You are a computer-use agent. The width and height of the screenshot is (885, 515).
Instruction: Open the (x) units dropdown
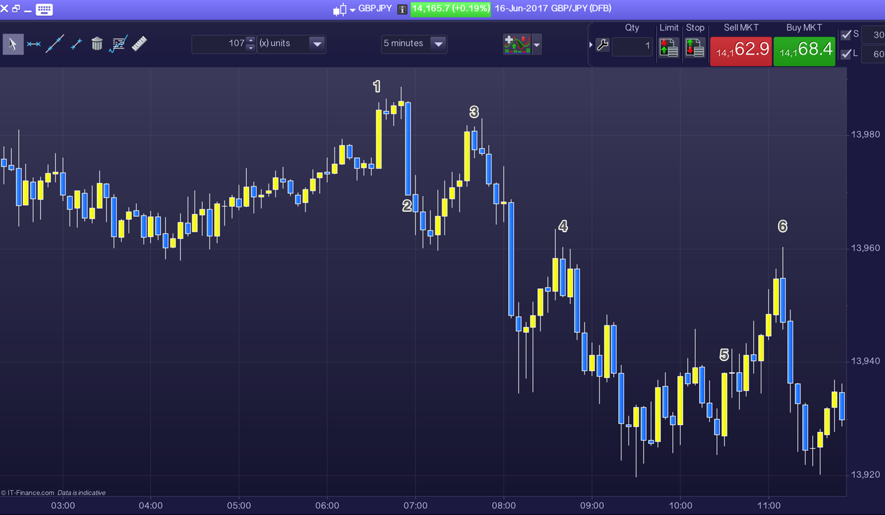pos(317,44)
